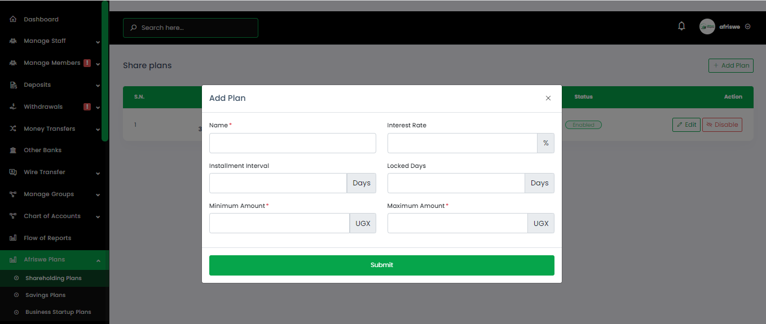Click the Savings Plans bullet icon
The width and height of the screenshot is (766, 324).
click(16, 295)
